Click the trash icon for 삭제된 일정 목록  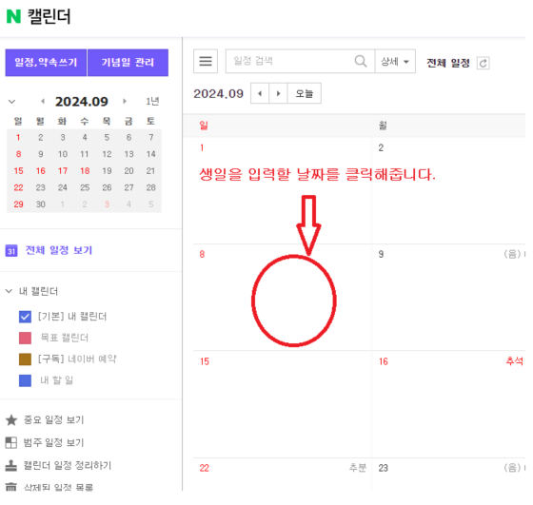pos(11,487)
